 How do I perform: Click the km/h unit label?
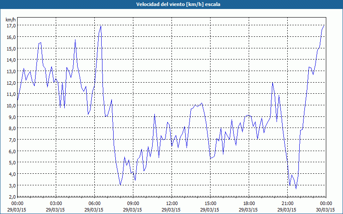11,20
